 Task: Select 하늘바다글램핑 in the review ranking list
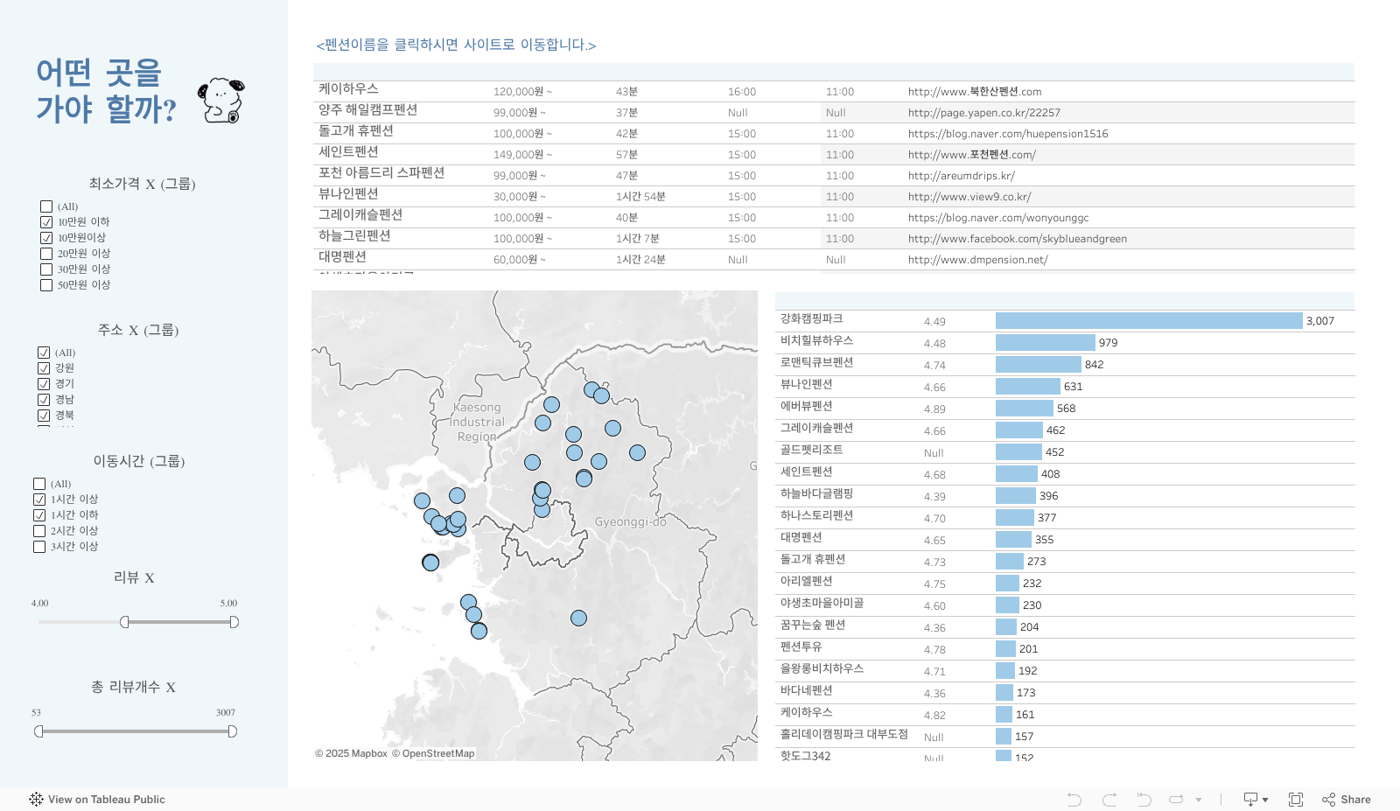tap(817, 493)
